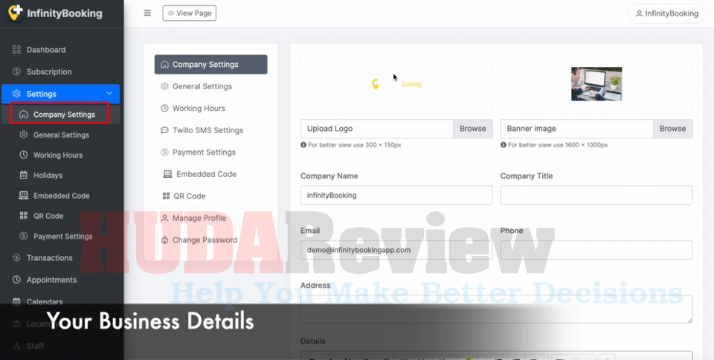Collapse the Settings menu chevron

(x=109, y=93)
